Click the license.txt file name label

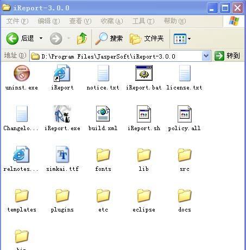tap(184, 88)
